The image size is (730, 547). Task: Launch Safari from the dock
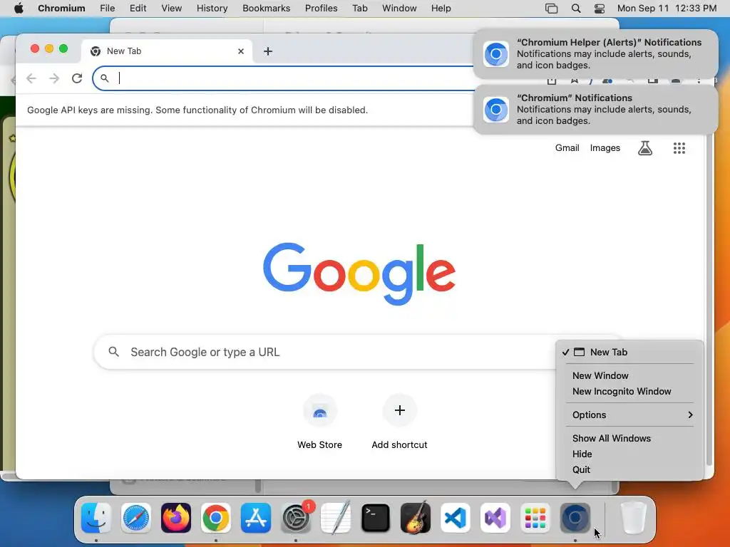(136, 517)
